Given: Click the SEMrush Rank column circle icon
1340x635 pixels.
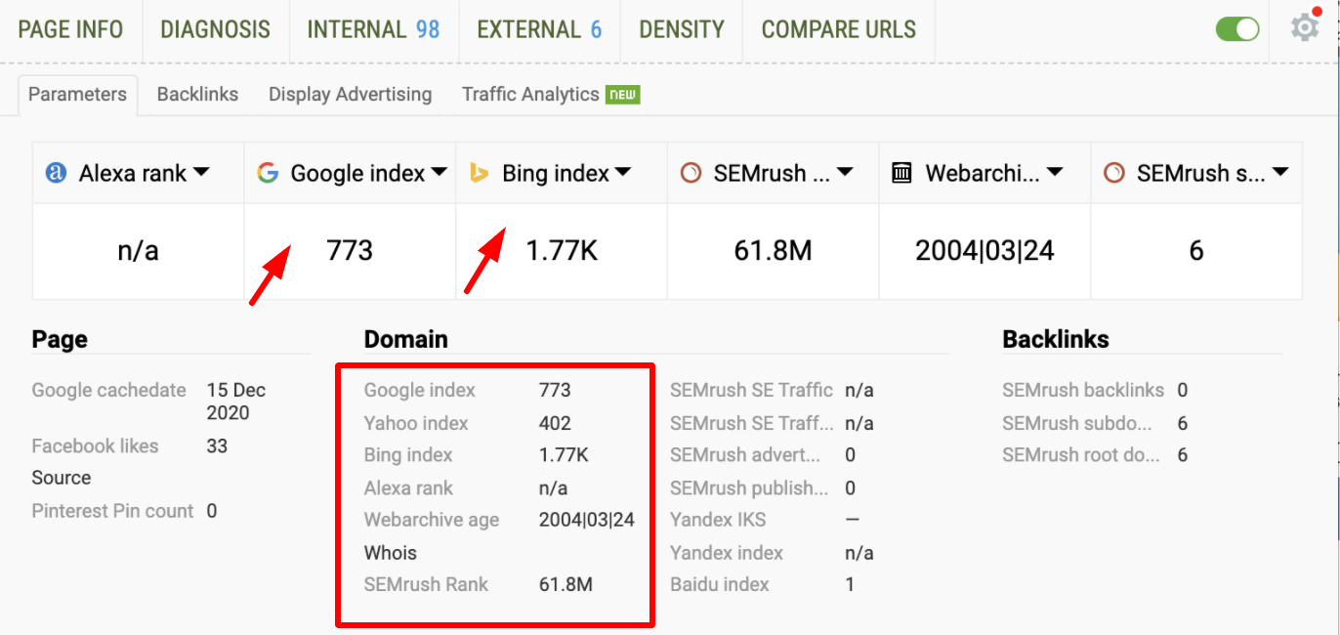Looking at the screenshot, I should pos(691,173).
